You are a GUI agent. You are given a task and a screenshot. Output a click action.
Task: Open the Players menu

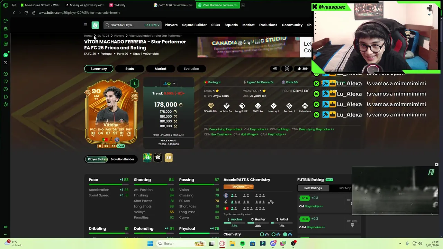click(x=171, y=25)
